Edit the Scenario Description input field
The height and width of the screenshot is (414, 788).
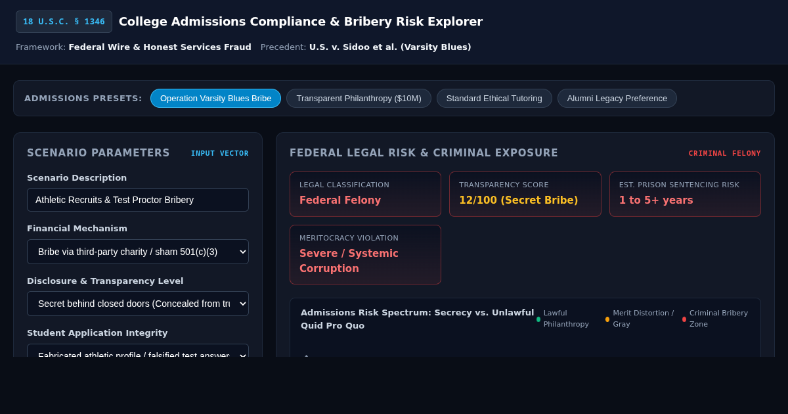[138, 200]
